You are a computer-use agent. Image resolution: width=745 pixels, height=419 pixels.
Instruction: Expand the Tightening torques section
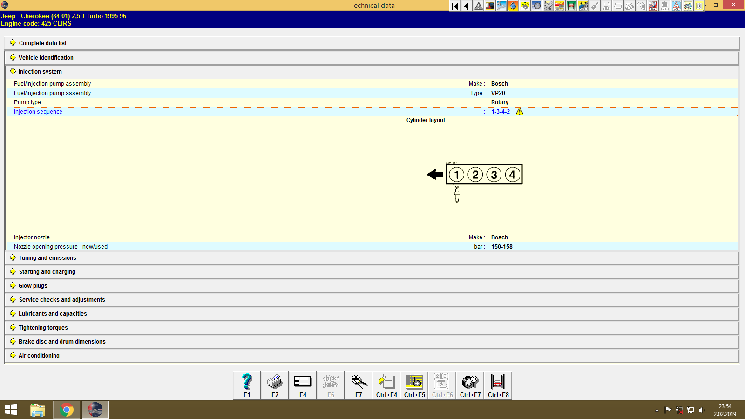pos(44,327)
